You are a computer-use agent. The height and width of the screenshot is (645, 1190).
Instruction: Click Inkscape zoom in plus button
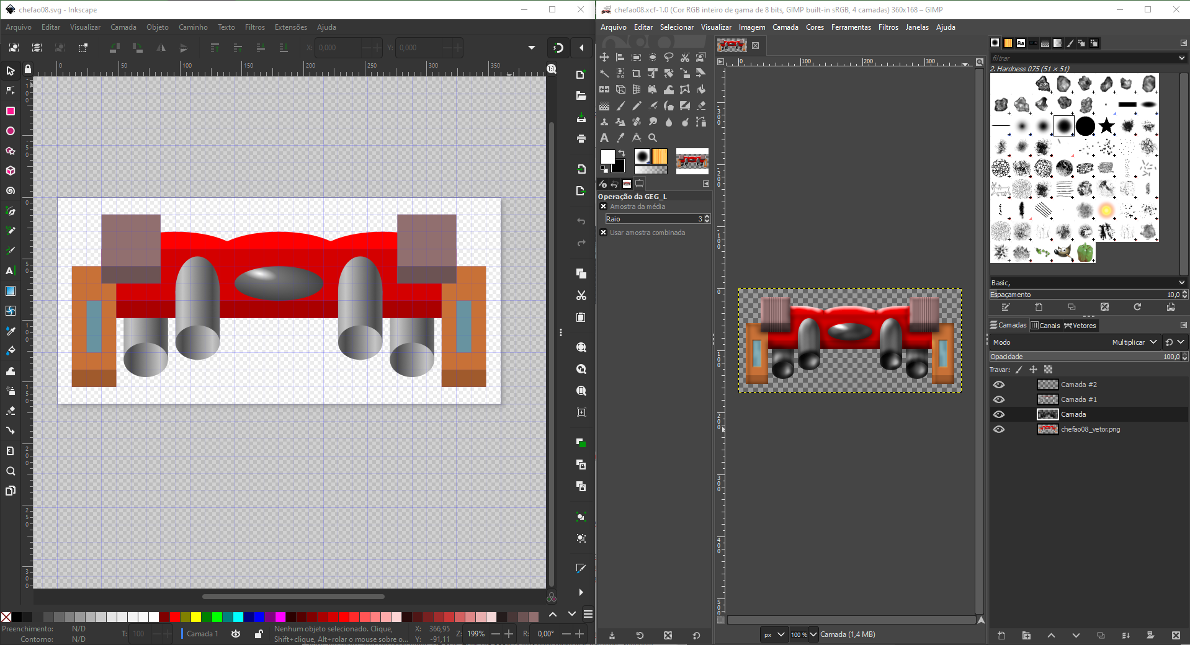tap(509, 634)
